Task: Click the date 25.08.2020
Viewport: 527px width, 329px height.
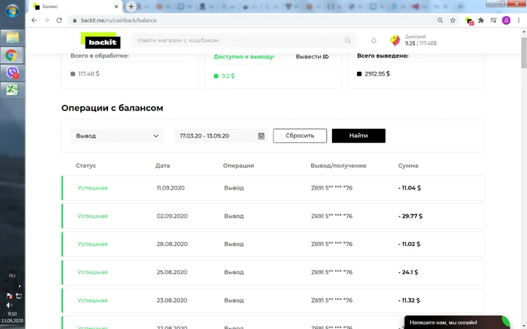Action: coord(172,272)
